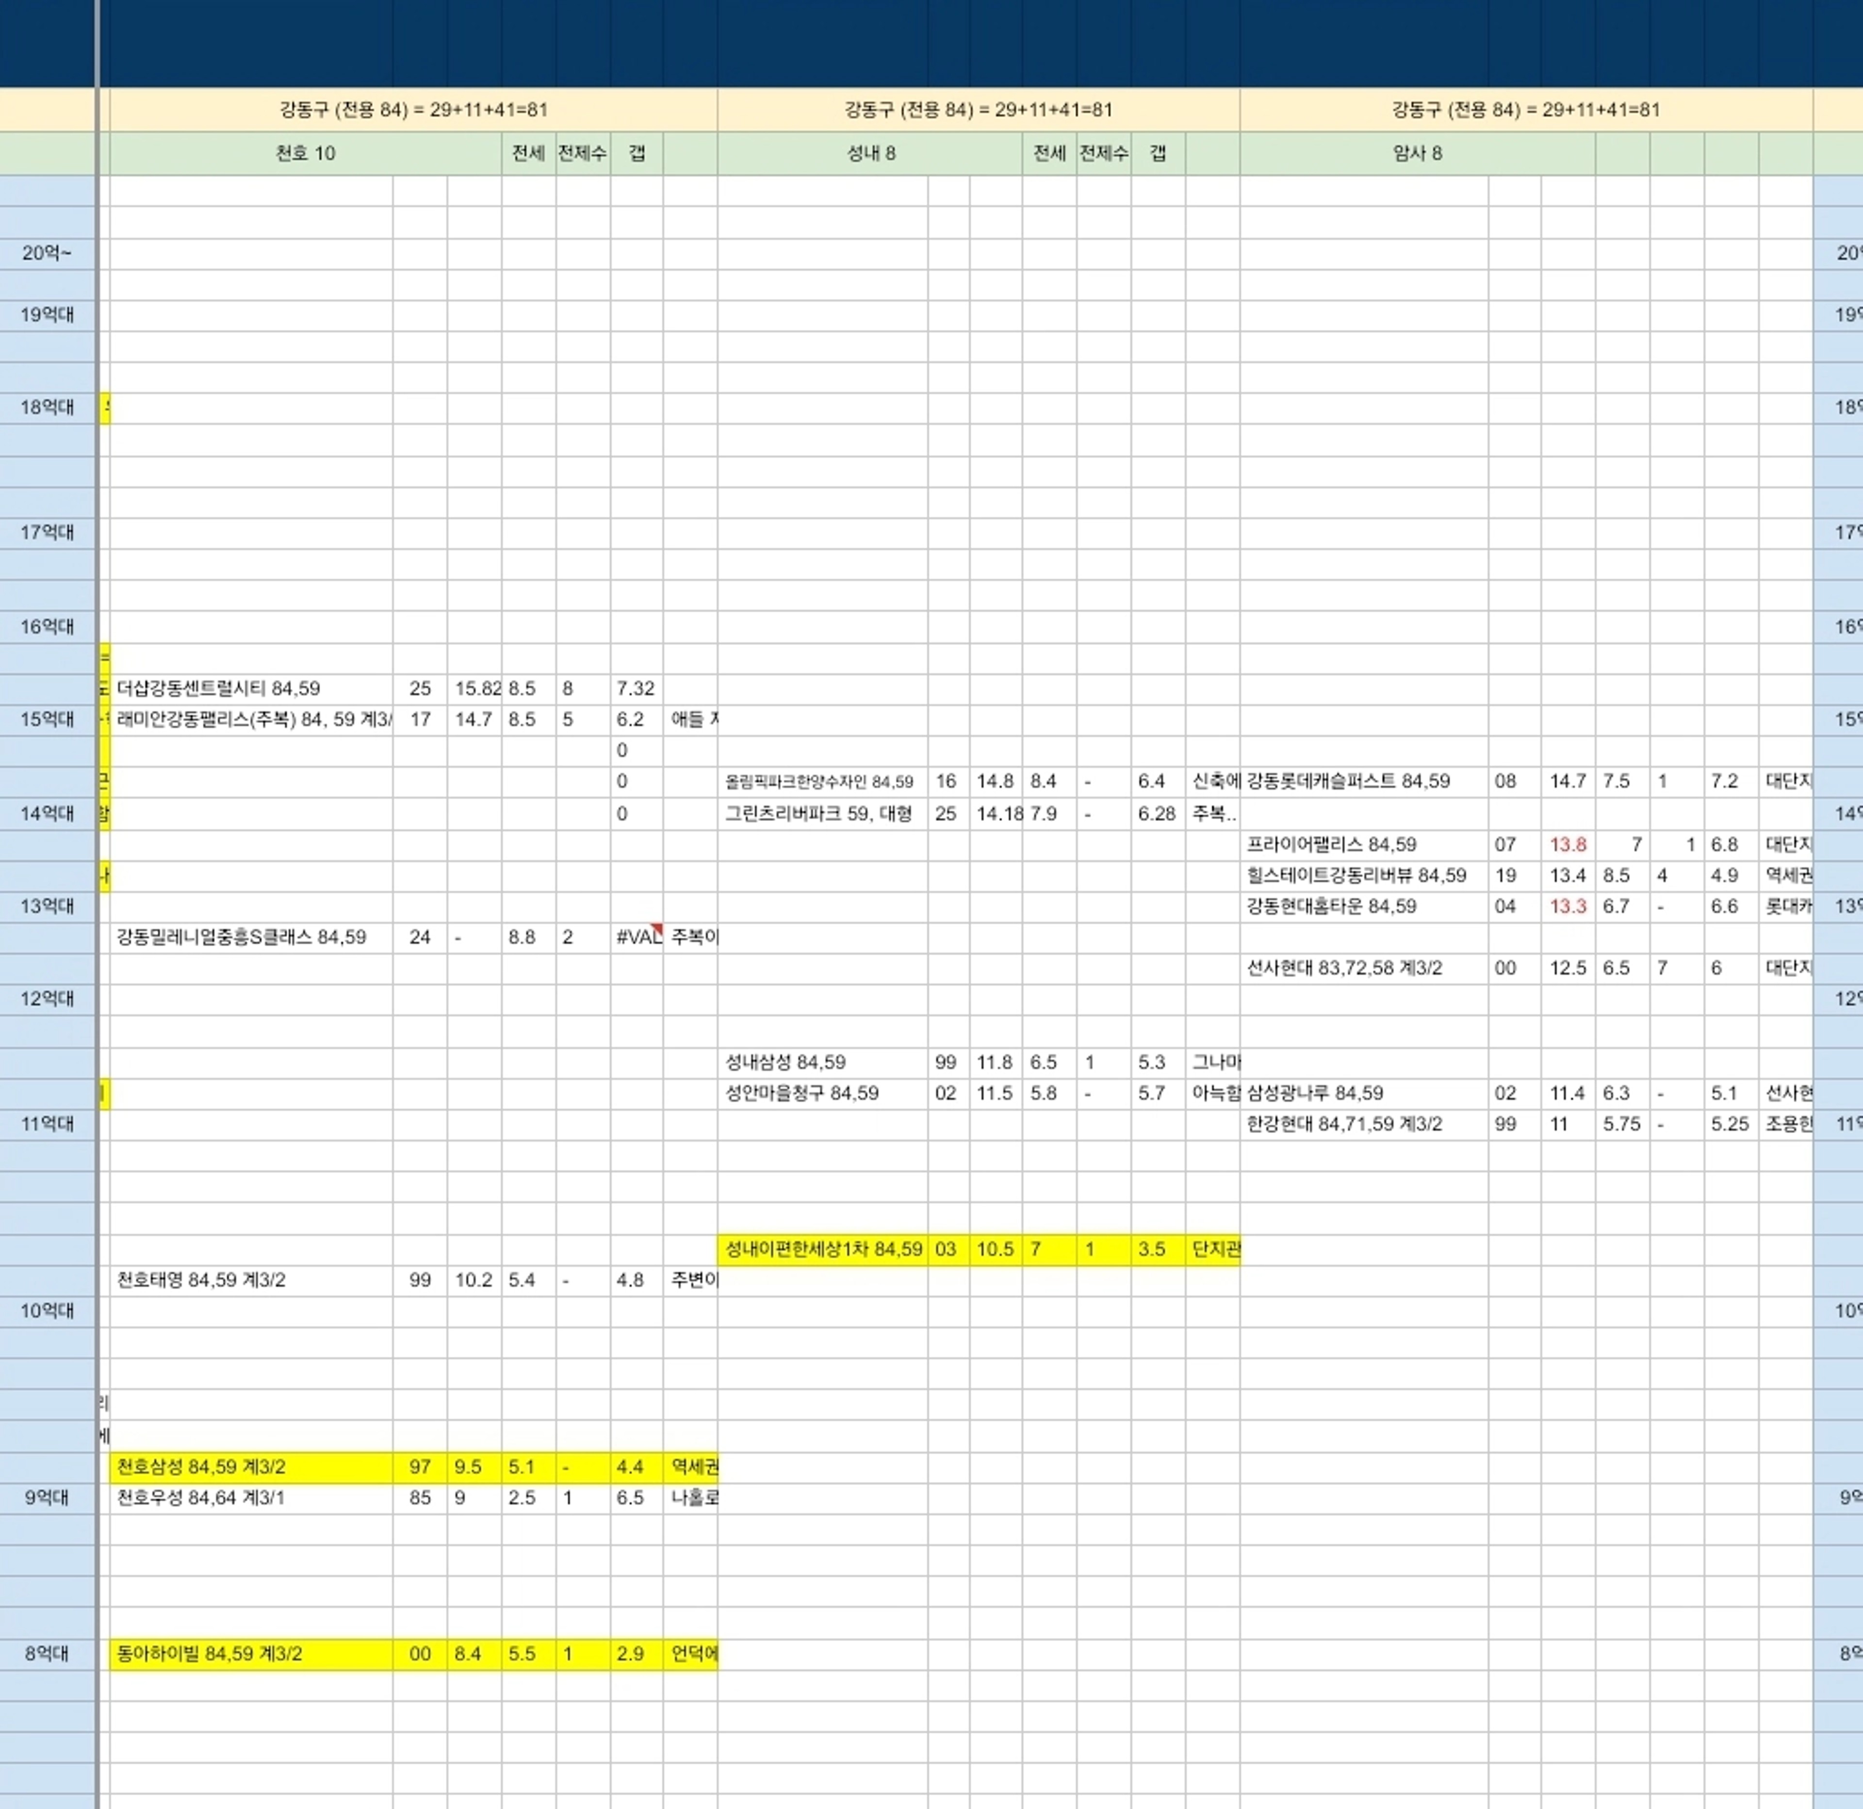The image size is (1863, 1809).
Task: Select the 천호우성 84,64 cell
Action: click(251, 1498)
